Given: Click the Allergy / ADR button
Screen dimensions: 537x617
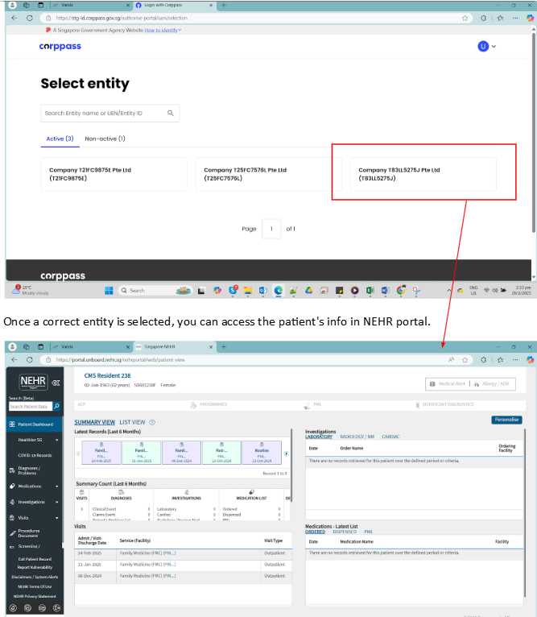Looking at the screenshot, I should (492, 383).
